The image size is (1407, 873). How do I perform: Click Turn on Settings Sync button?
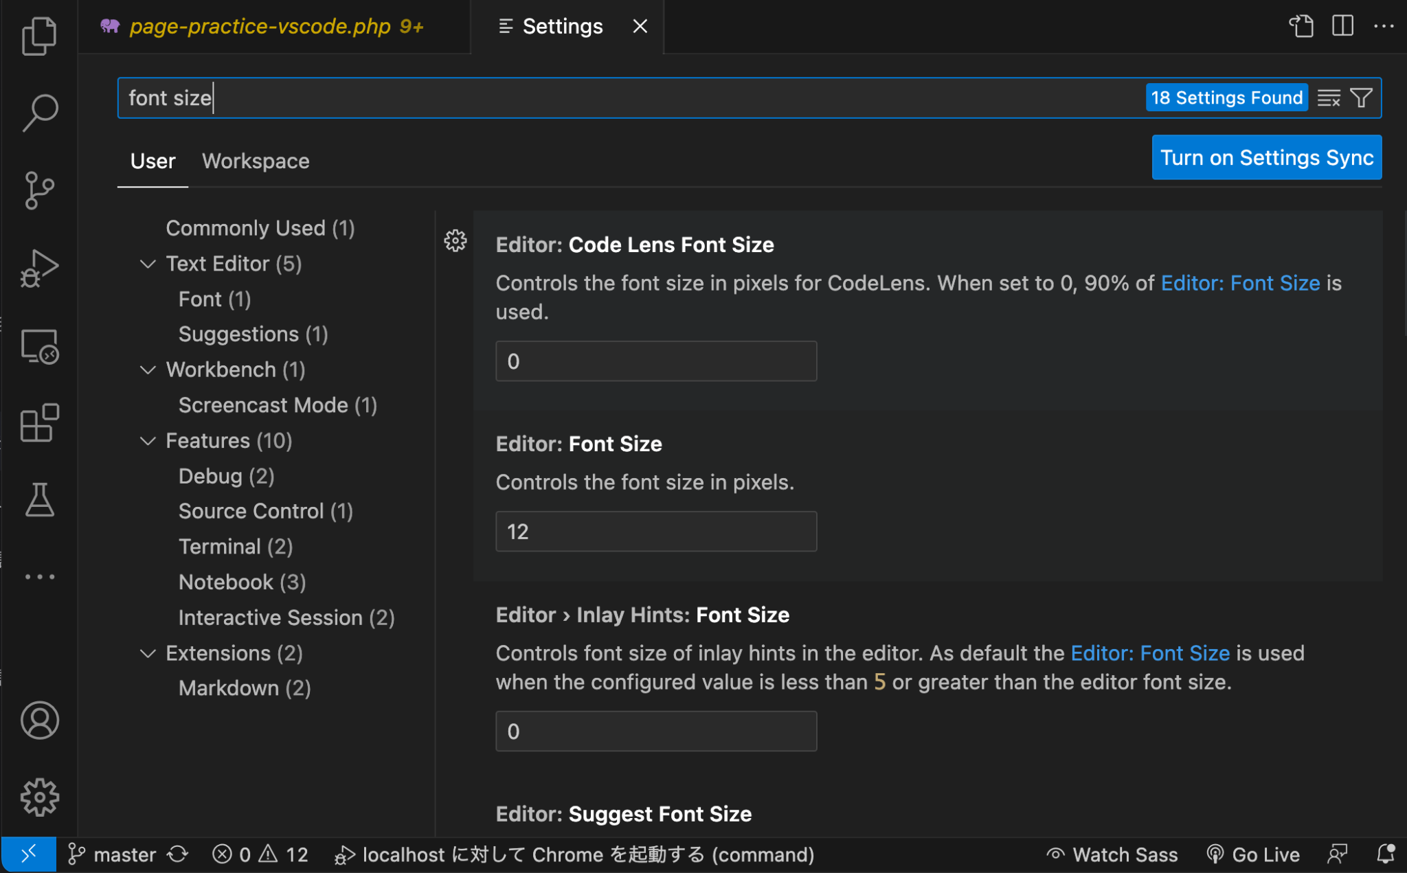(1266, 158)
